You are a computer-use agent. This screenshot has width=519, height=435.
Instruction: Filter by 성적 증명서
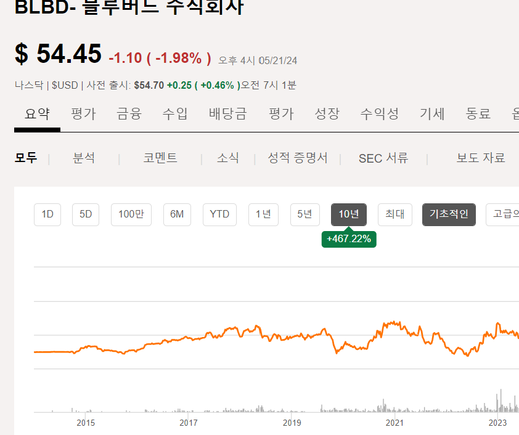click(x=298, y=158)
